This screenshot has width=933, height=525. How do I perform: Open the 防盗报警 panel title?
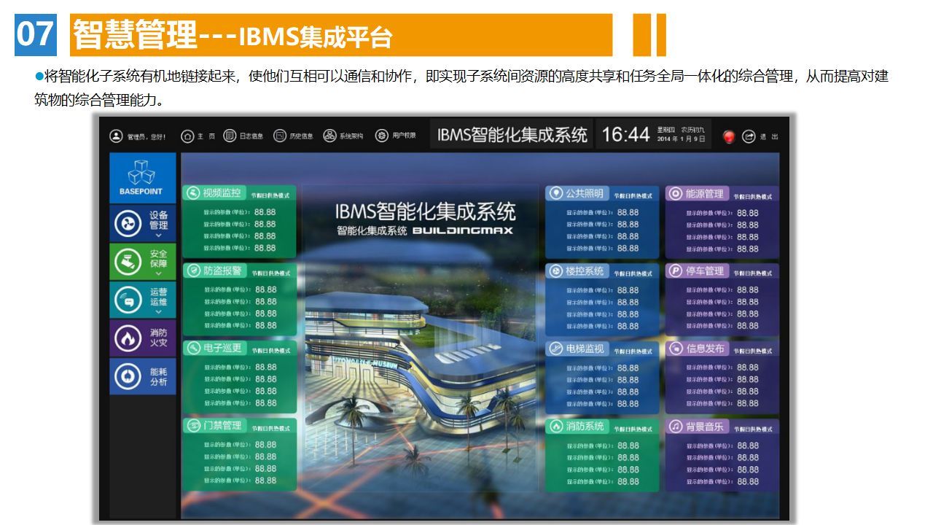(x=222, y=271)
